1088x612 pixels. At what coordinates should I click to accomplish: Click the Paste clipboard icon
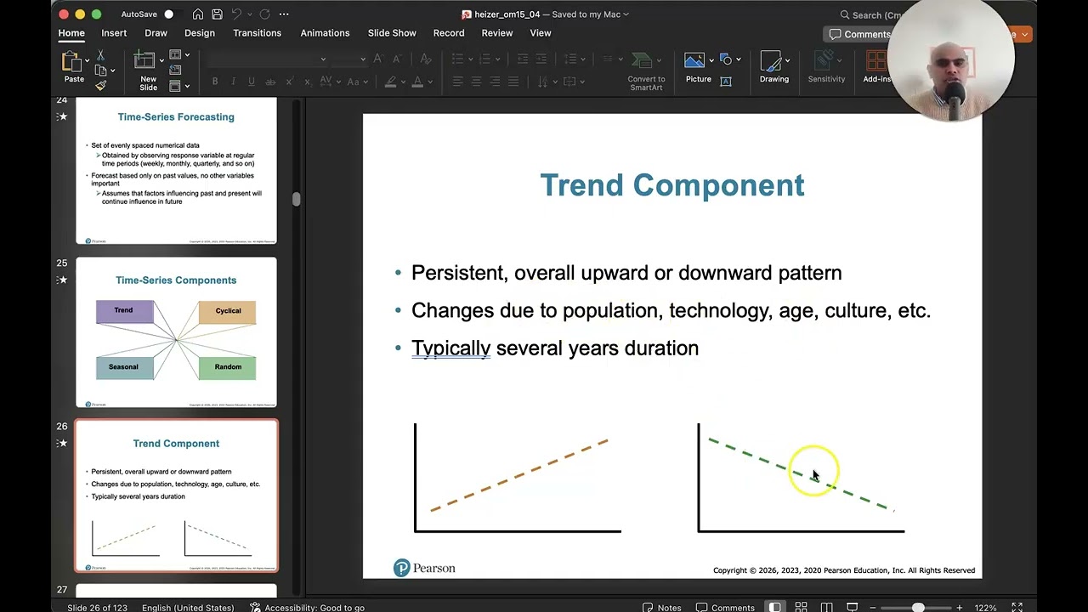pos(71,62)
